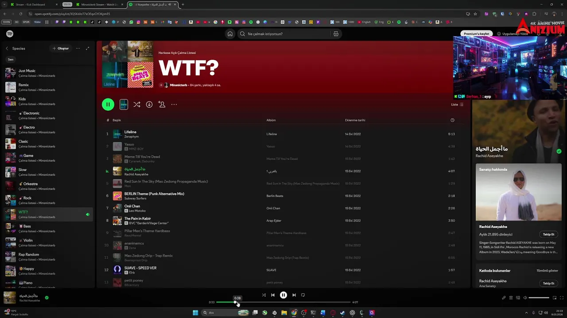Click the playlist preview cover next to pause

(124, 104)
